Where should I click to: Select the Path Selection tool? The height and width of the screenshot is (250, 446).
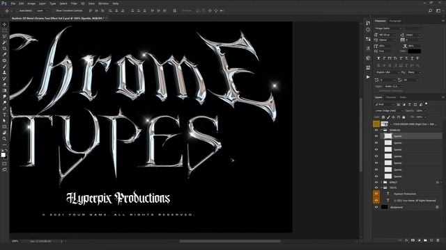click(4, 120)
